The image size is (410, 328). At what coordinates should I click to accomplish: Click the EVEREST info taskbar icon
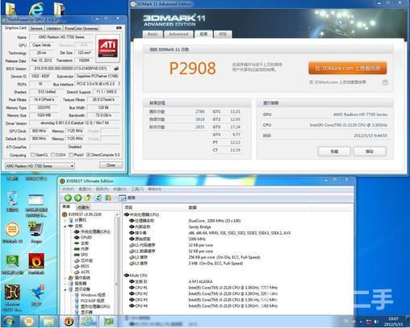69,322
